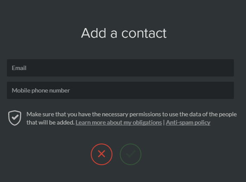Click the red X cancel button
This screenshot has height=182, width=246.
(x=102, y=154)
